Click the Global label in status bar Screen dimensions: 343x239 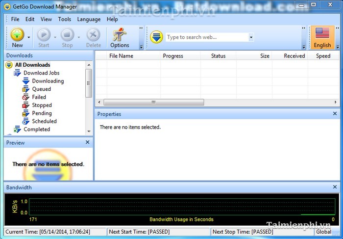coord(323,232)
